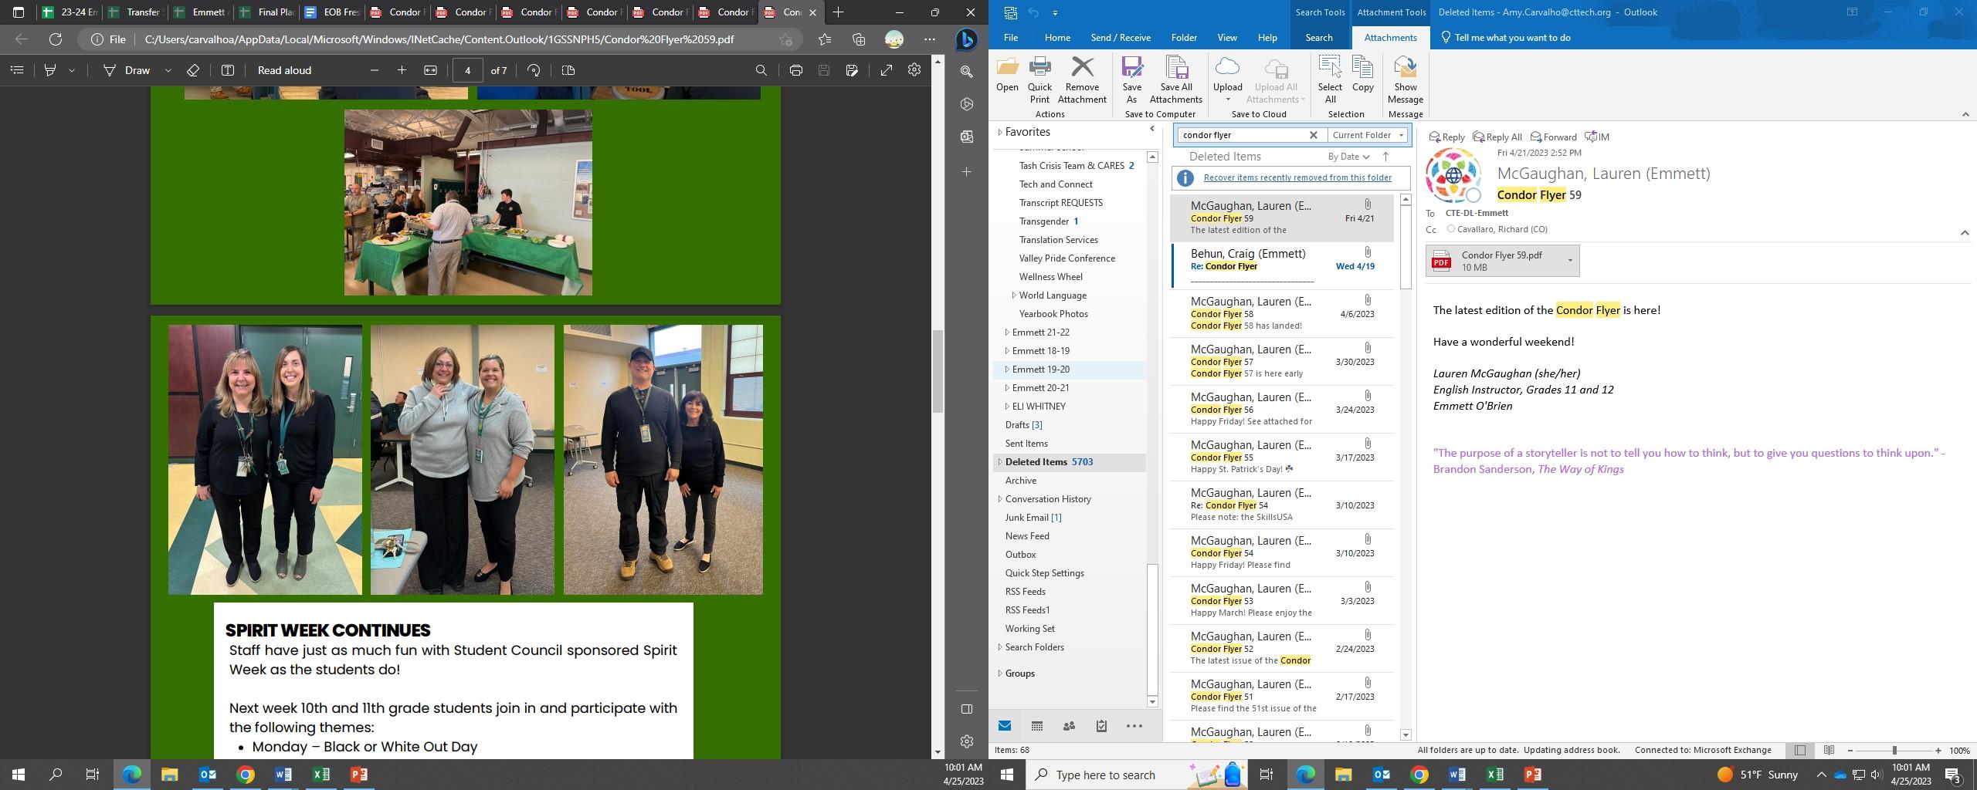Switch Outlook to People view icon
The height and width of the screenshot is (790, 1977).
pos(1069,726)
